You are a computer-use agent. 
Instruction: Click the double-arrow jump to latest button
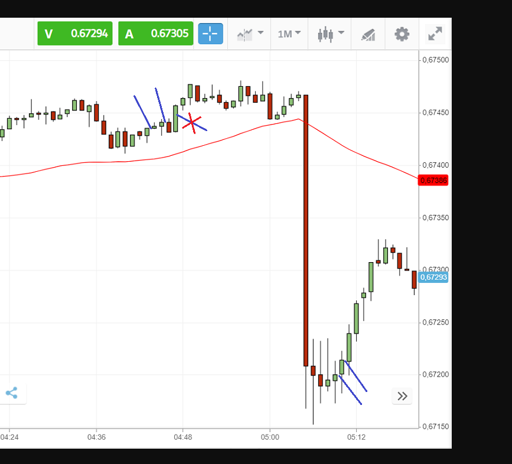pyautogui.click(x=402, y=396)
